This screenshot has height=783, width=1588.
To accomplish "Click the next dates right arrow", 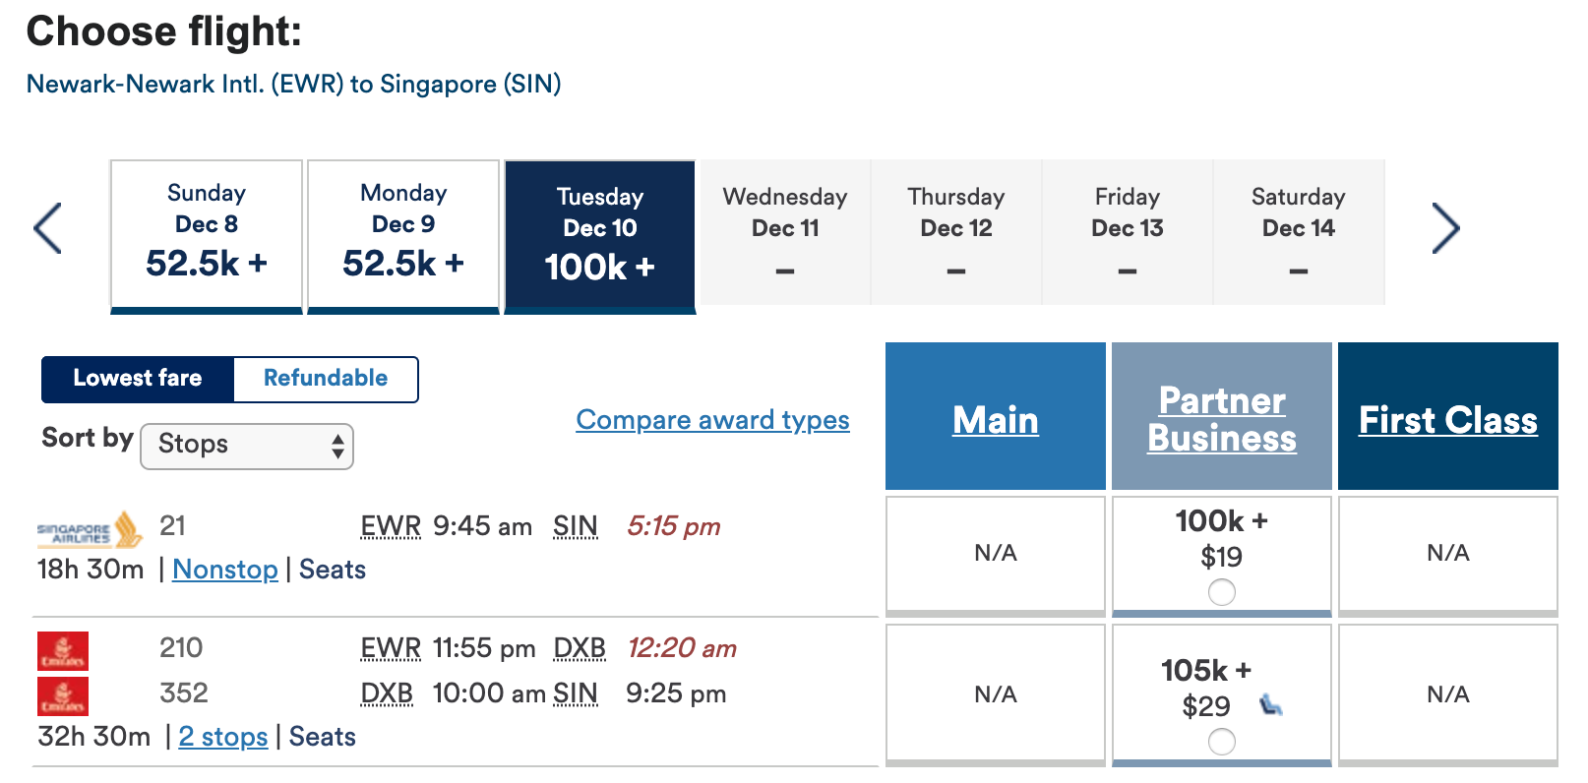I will (1444, 228).
